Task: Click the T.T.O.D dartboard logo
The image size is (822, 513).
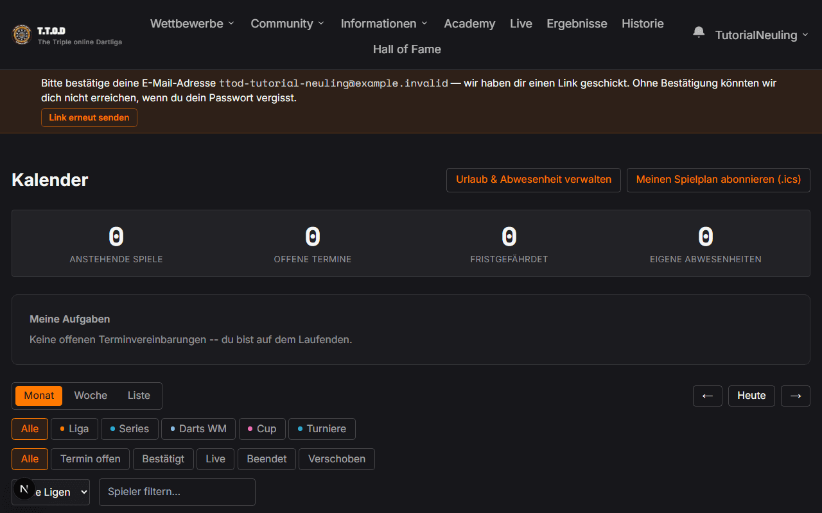Action: click(22, 35)
